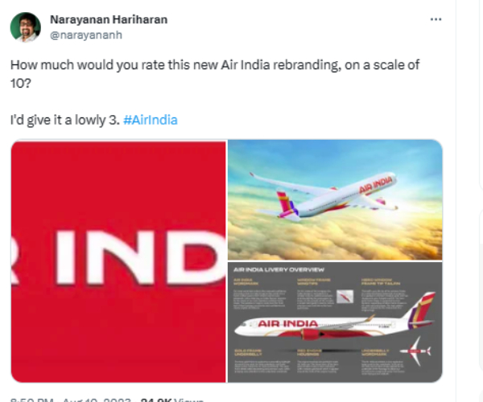The height and width of the screenshot is (402, 483).
Task: Click the AIR INDIA LIVERY OVERVIEW heading
Action: pyautogui.click(x=279, y=270)
